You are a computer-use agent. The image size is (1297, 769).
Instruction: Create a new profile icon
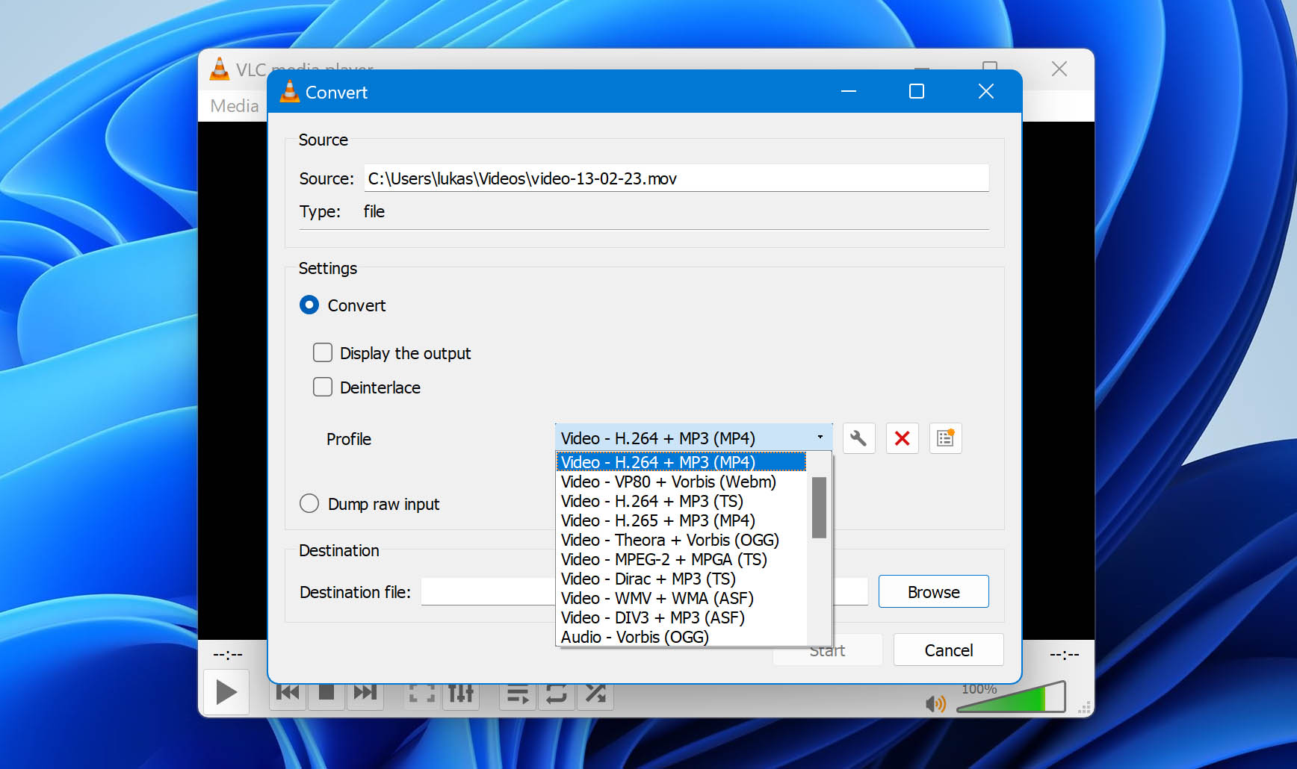tap(945, 438)
